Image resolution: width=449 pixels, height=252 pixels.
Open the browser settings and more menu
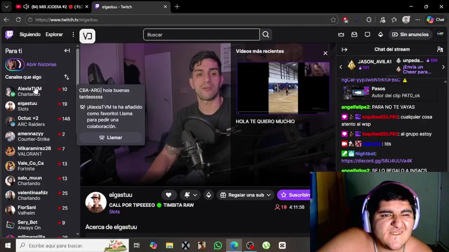(x=417, y=20)
